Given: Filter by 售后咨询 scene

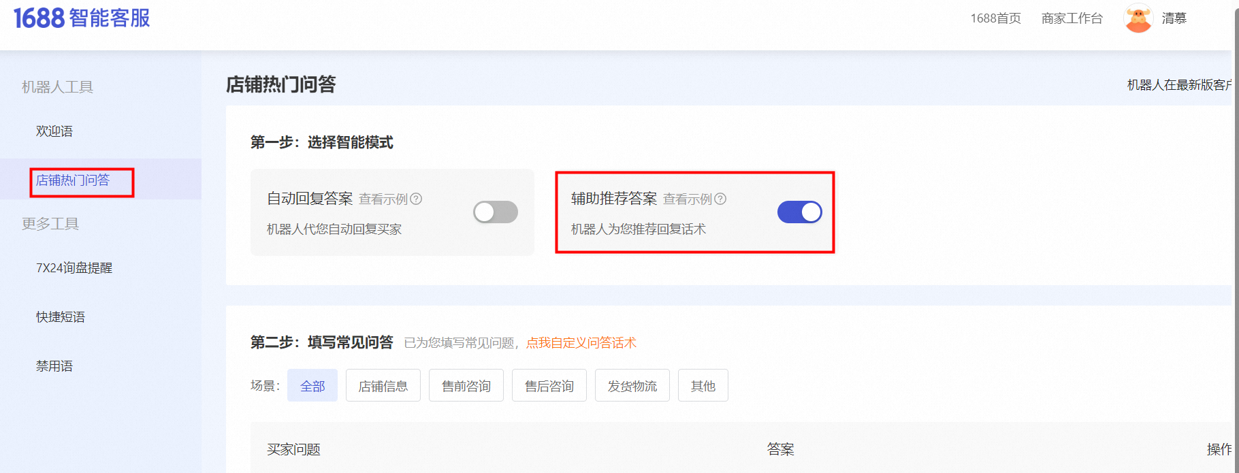Looking at the screenshot, I should pos(549,386).
